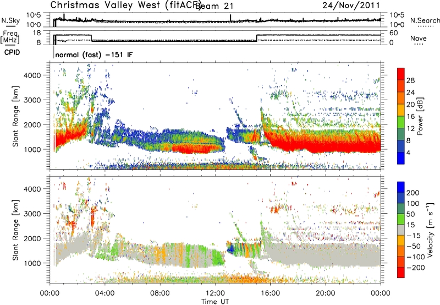Click the '3000' tick on the power panel
Viewport: 440px width, 305px height.
coord(32,100)
